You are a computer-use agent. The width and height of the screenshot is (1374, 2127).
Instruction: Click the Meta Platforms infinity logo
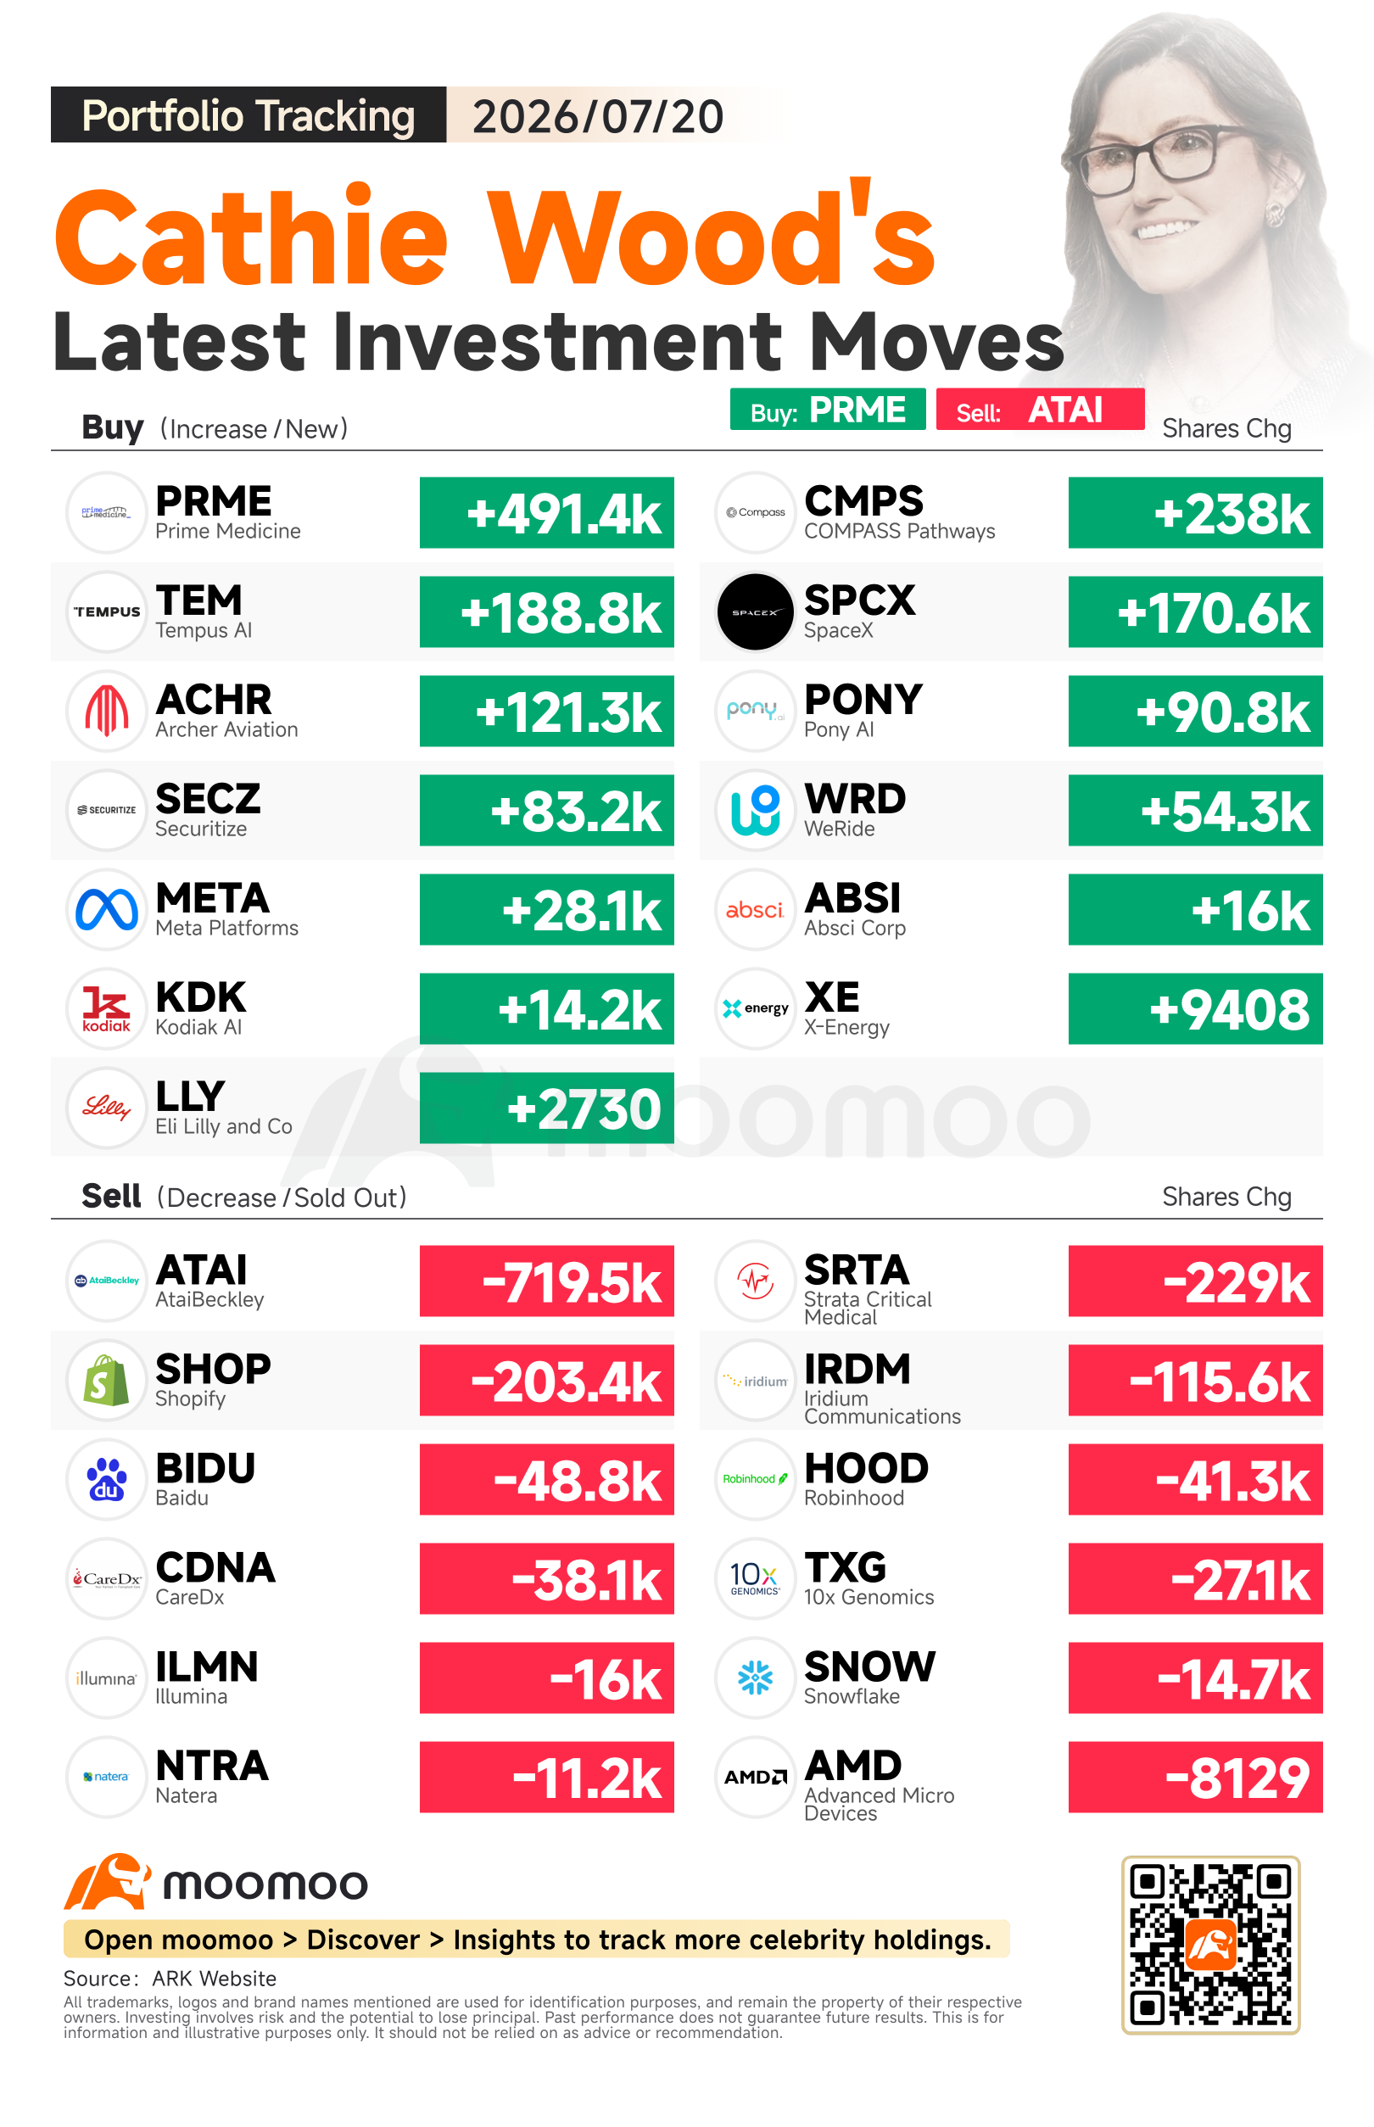pyautogui.click(x=106, y=910)
